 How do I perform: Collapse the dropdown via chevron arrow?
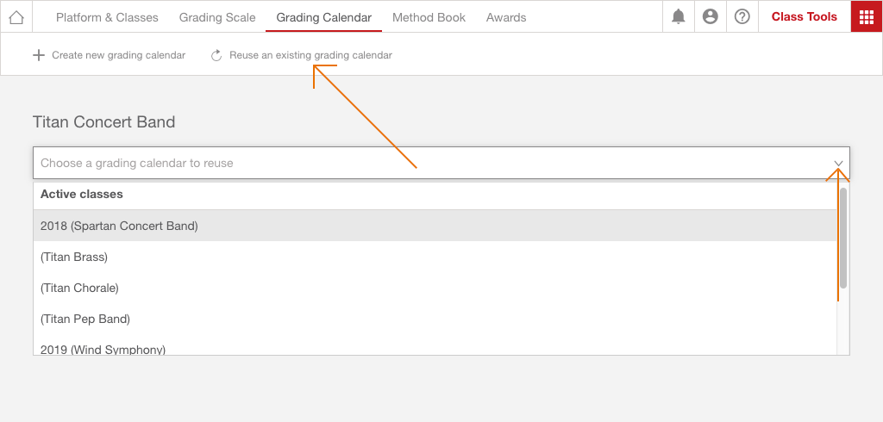coord(838,163)
